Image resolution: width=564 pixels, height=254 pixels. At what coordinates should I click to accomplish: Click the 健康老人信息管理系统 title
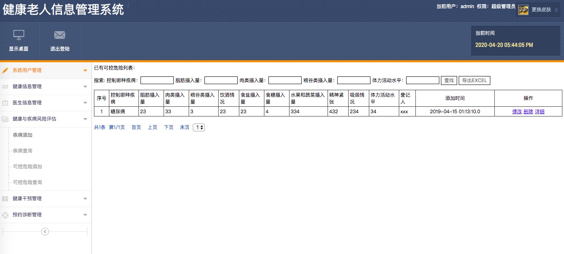tap(63, 10)
